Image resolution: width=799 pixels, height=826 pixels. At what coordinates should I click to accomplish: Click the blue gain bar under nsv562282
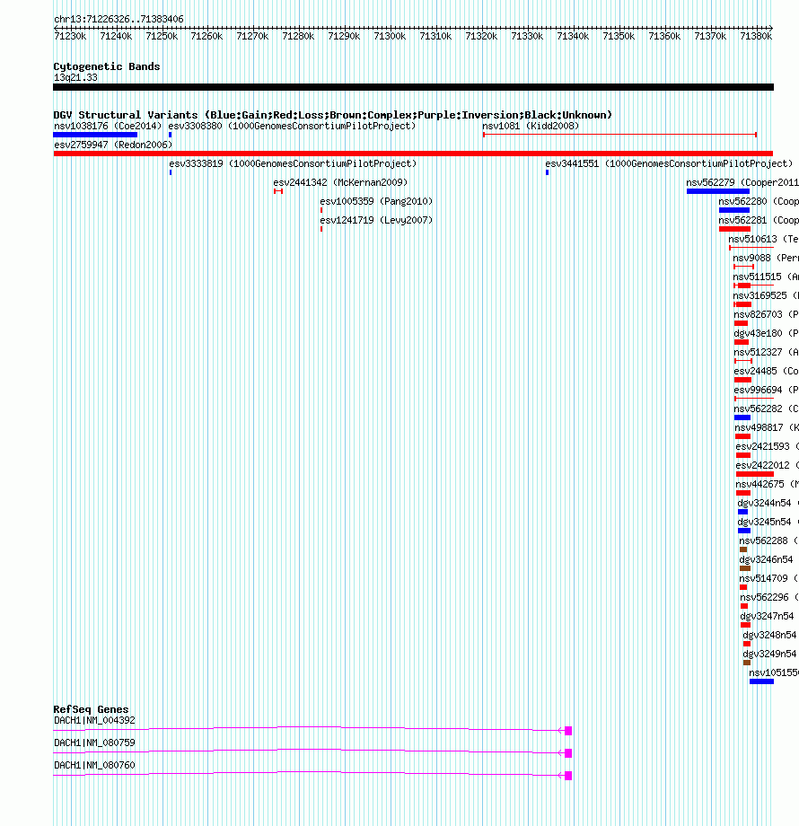742,417
